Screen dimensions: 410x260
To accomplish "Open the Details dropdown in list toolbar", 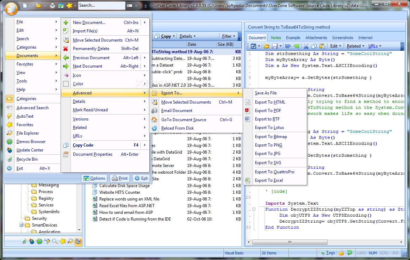I will [187, 36].
